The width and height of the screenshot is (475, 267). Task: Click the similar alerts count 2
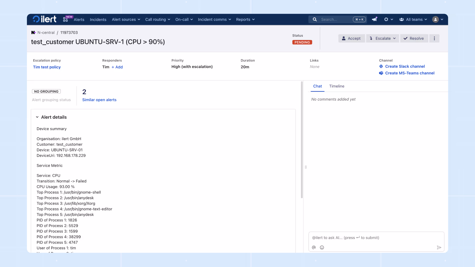[x=84, y=92]
